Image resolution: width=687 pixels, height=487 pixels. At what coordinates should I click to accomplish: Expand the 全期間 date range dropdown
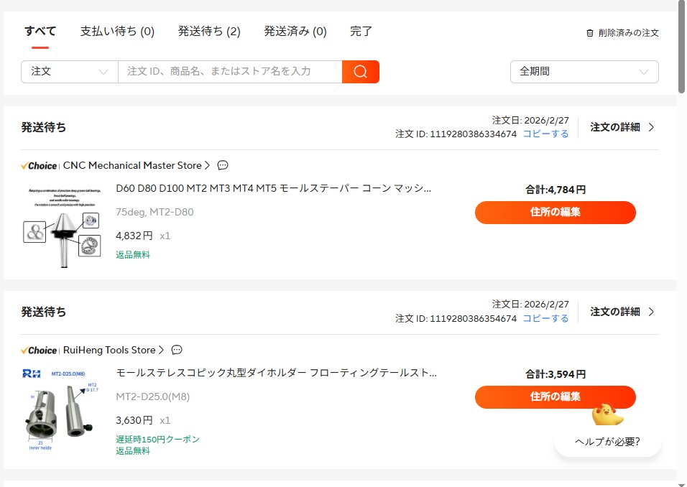tap(584, 72)
